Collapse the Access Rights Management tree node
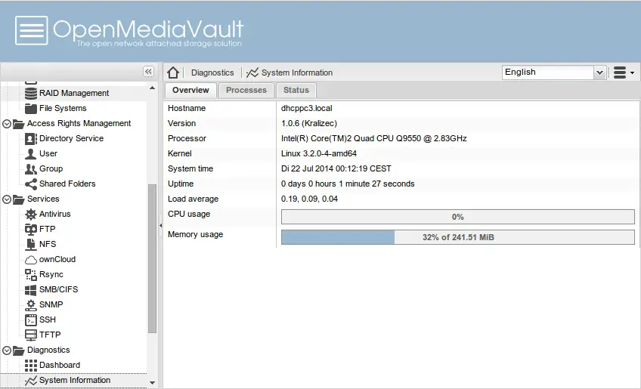 7,124
